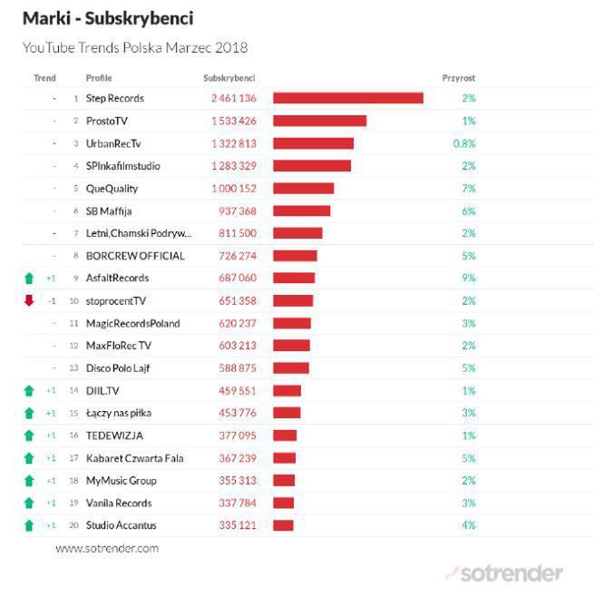Screen dimensions: 594x597
Task: Open the www.sotrender.com link
Action: click(x=107, y=548)
